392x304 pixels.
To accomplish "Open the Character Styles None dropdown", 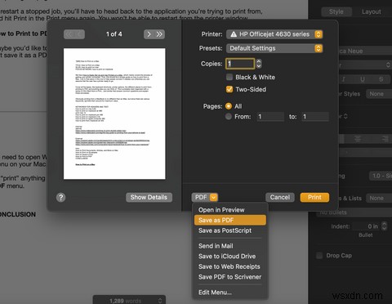I will tap(379, 94).
